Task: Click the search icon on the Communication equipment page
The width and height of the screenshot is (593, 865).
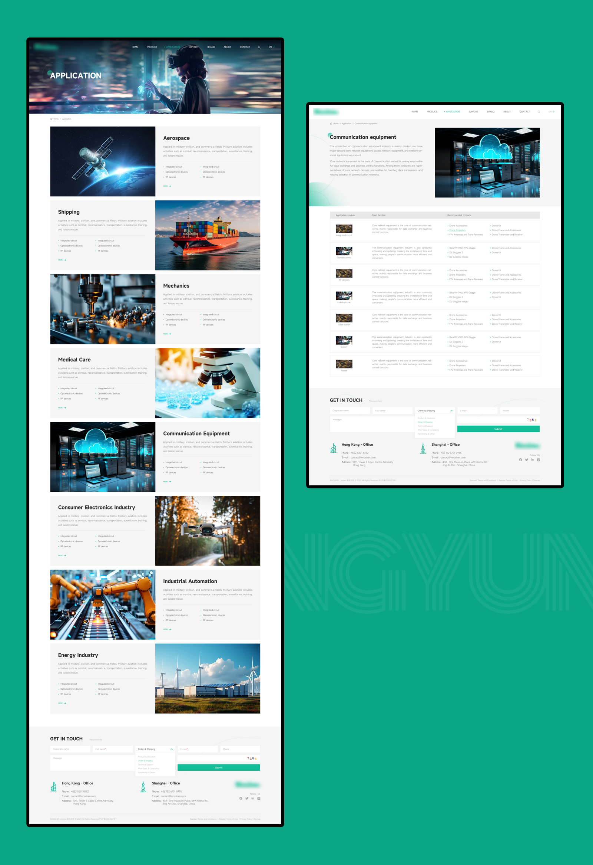Action: tap(539, 112)
